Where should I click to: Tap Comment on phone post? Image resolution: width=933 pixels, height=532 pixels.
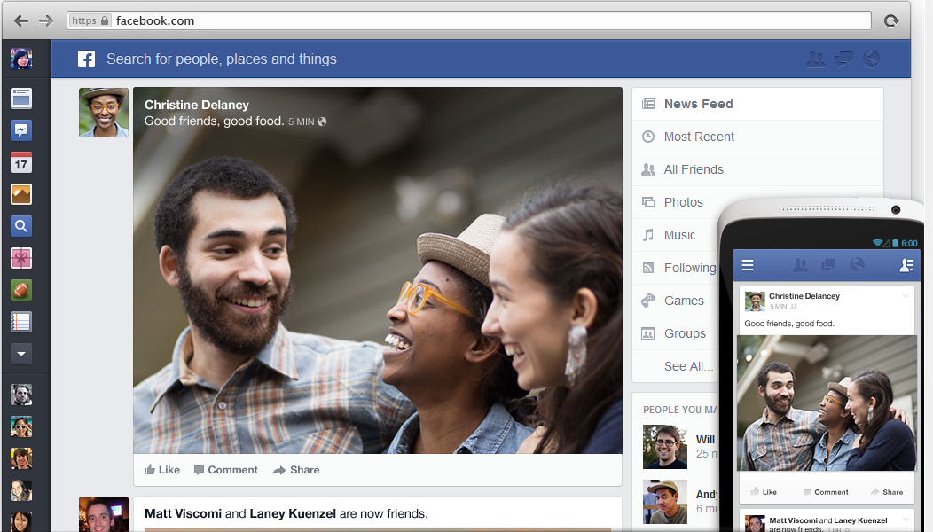826,492
